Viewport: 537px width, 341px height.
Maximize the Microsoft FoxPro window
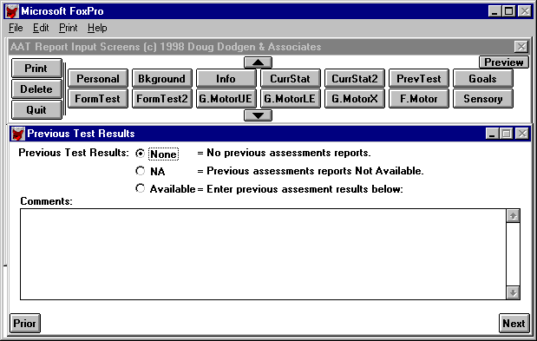tap(509, 11)
